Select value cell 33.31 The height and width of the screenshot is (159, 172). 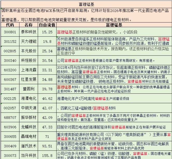click(47, 70)
